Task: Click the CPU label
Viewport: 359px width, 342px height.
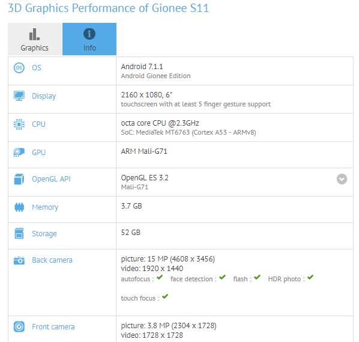Action: tap(38, 124)
